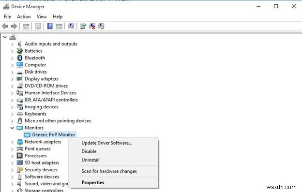Click the Back arrow toolbar icon
The image size is (302, 192).
(5, 26)
